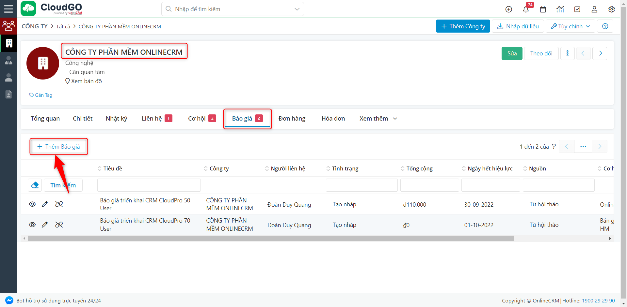Expand the Tùy chỉnh dropdown
The image size is (627, 307).
(x=571, y=26)
